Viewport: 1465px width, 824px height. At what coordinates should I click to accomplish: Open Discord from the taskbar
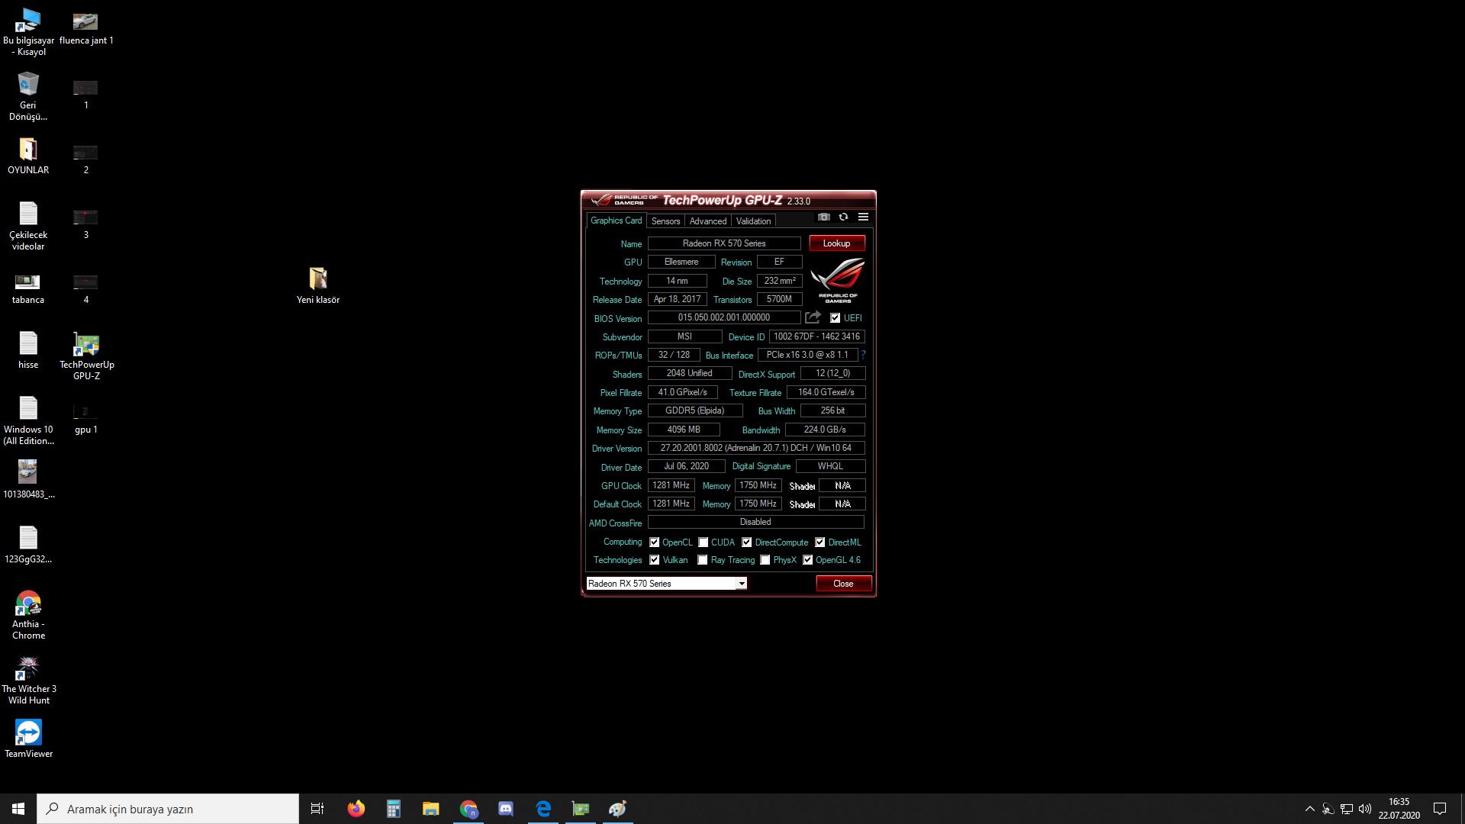click(x=506, y=809)
